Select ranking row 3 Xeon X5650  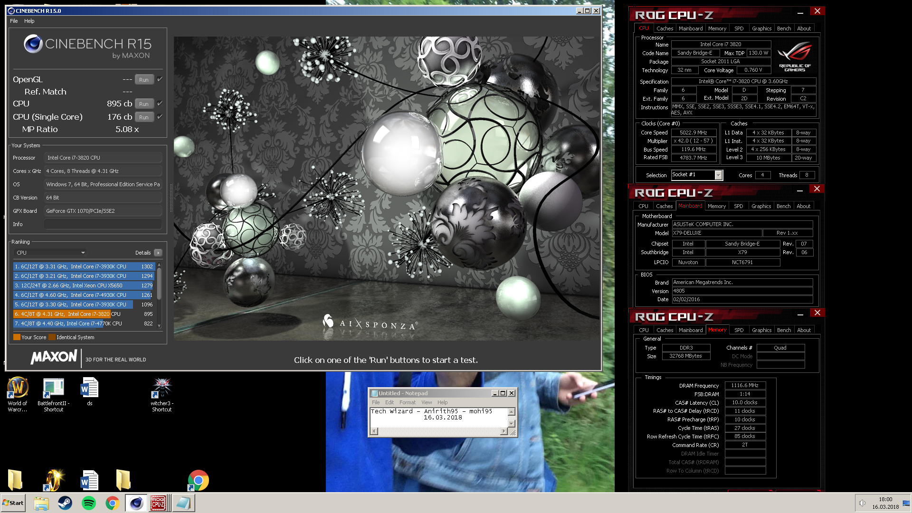84,285
